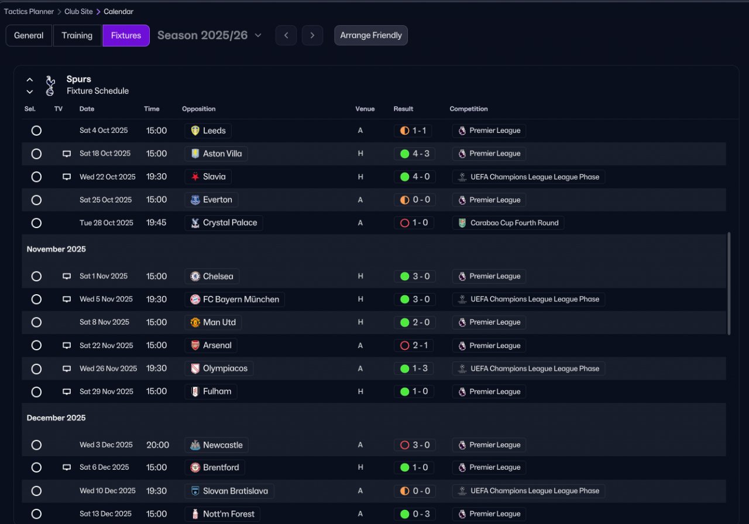Click the Champions League logo in Slavia row
The image size is (749, 524).
click(x=462, y=177)
